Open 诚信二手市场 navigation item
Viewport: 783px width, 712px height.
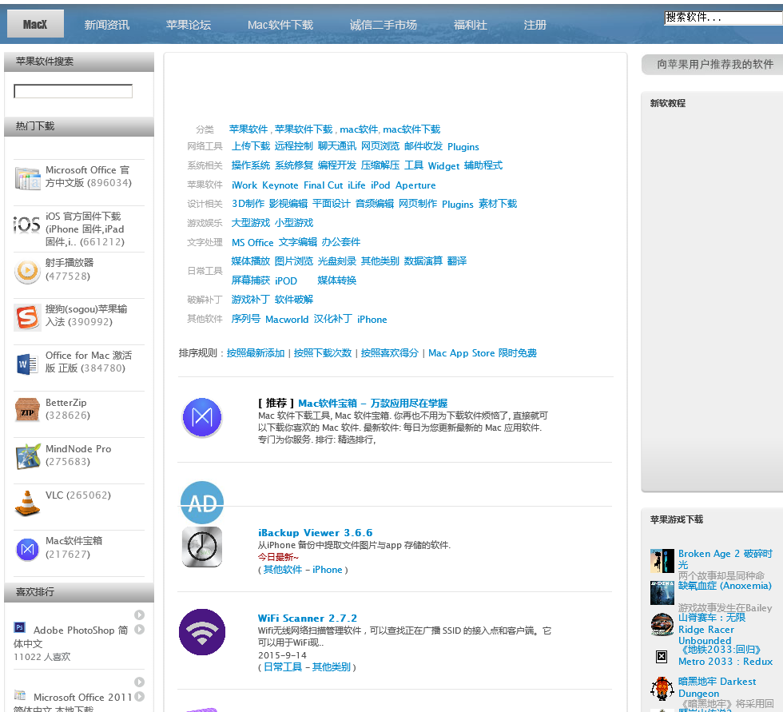tap(383, 25)
